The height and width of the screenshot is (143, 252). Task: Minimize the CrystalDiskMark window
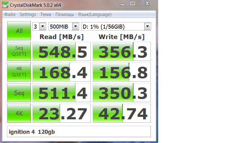[x=122, y=3]
